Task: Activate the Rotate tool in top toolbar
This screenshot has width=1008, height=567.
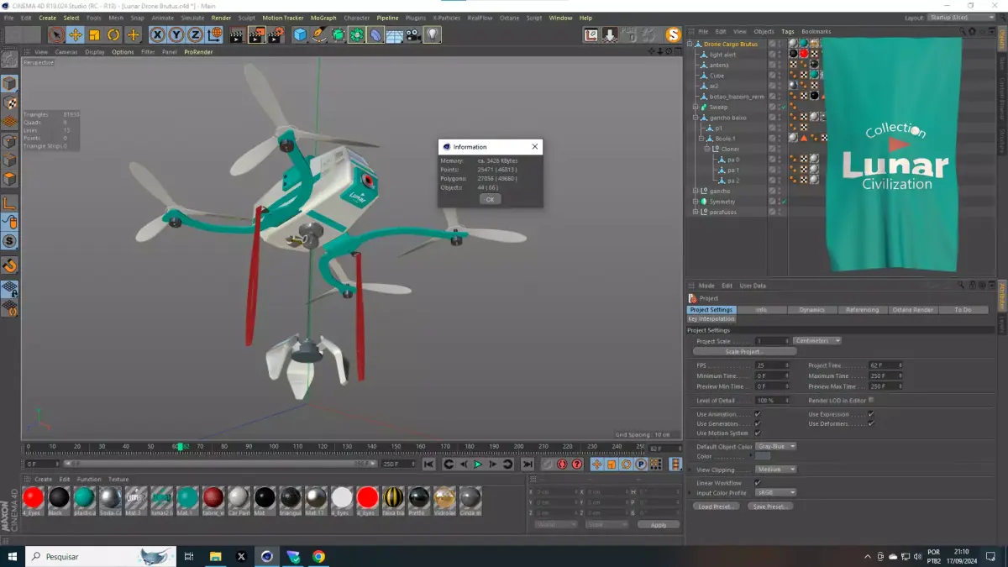Action: click(113, 34)
